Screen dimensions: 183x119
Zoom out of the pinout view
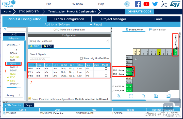pyautogui.click(x=143, y=96)
